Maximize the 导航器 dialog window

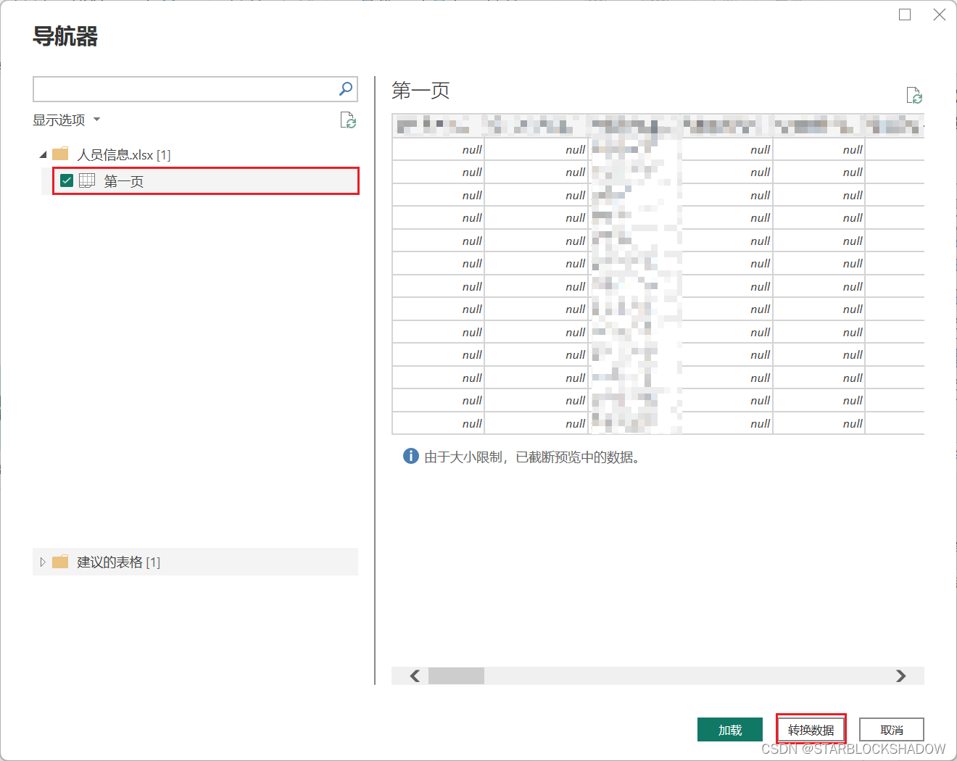(905, 14)
